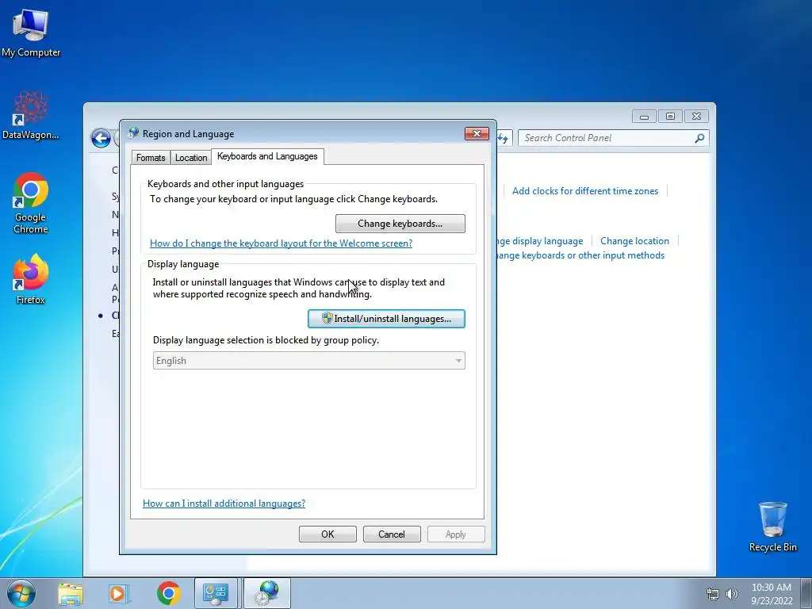Switch to the Formats tab
This screenshot has height=609, width=812.
pyautogui.click(x=151, y=158)
